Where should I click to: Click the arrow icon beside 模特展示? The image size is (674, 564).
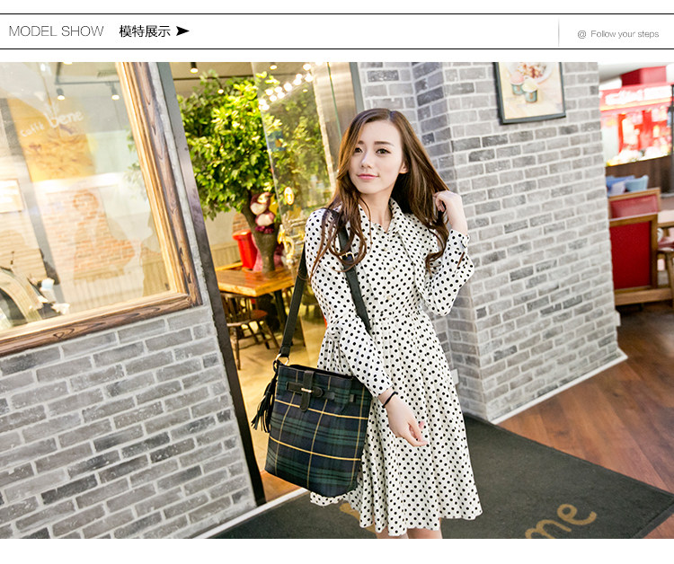[182, 31]
